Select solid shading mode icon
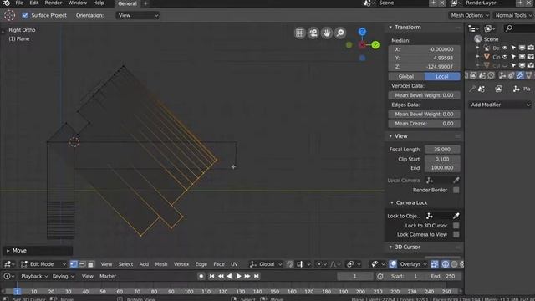 pyautogui.click(x=454, y=264)
